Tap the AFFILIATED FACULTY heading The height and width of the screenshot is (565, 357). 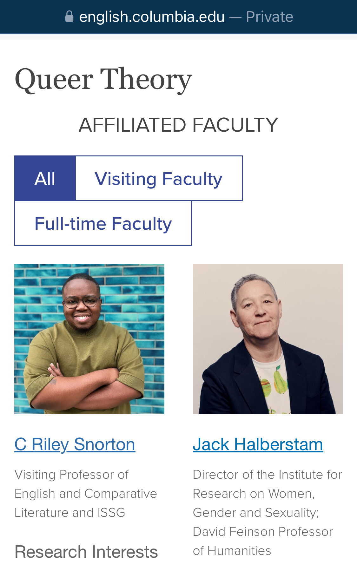pos(178,125)
